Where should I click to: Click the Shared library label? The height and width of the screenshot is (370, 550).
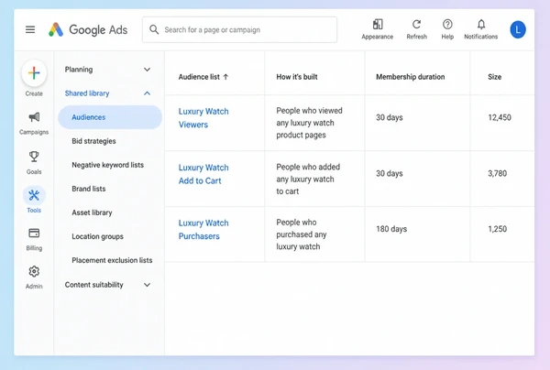point(87,93)
